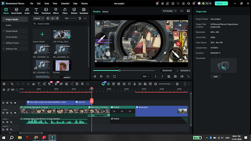Open the Templates panel
This screenshot has height=141, width=251.
pyautogui.click(x=84, y=11)
